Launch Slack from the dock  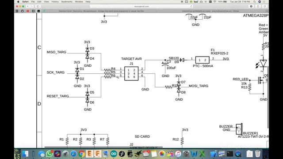tap(57, 154)
